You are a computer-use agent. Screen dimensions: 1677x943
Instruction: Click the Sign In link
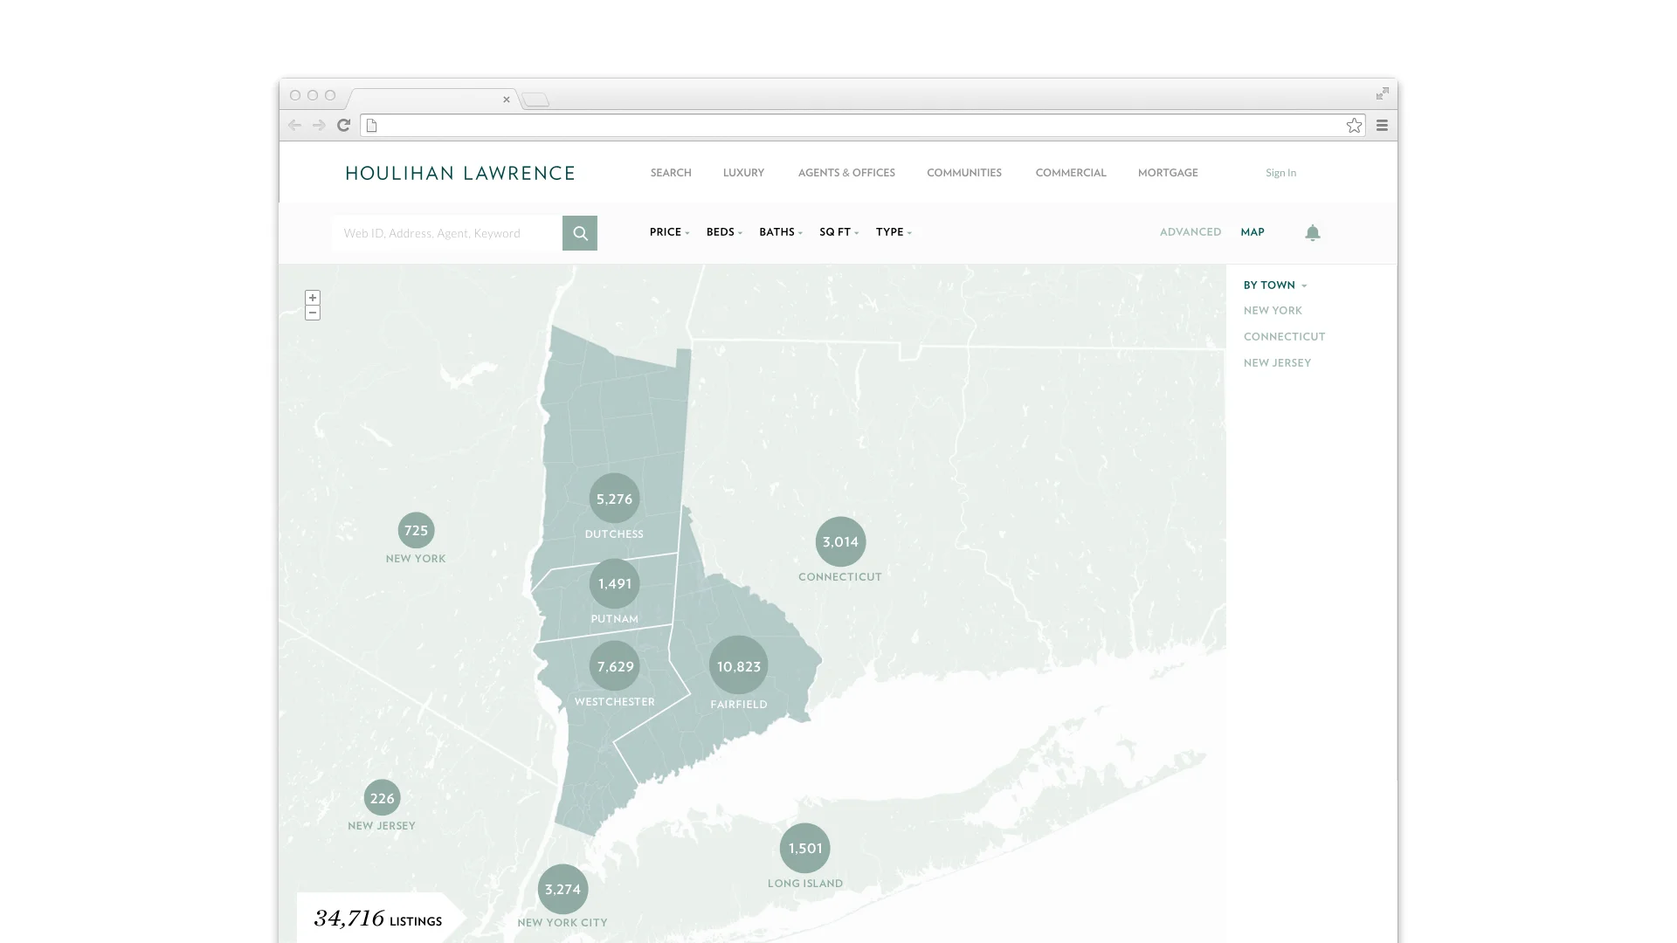coord(1280,173)
